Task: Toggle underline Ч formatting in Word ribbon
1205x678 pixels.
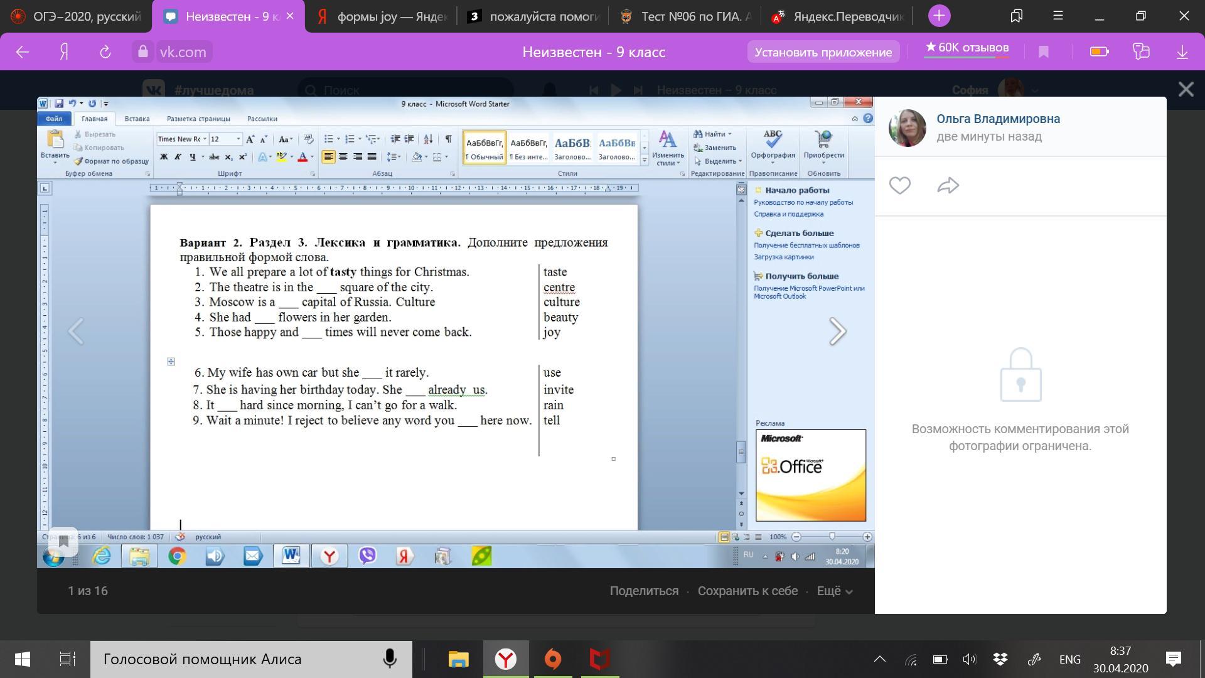Action: (x=192, y=157)
